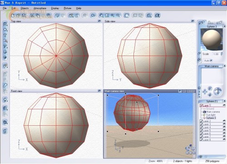This screenshot has width=227, height=164.
Task: Click the zoom-in magnifier toolbar icon
Action: click(x=113, y=15)
